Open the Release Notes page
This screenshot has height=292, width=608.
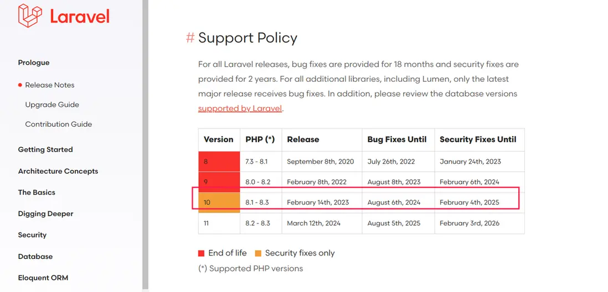click(49, 85)
